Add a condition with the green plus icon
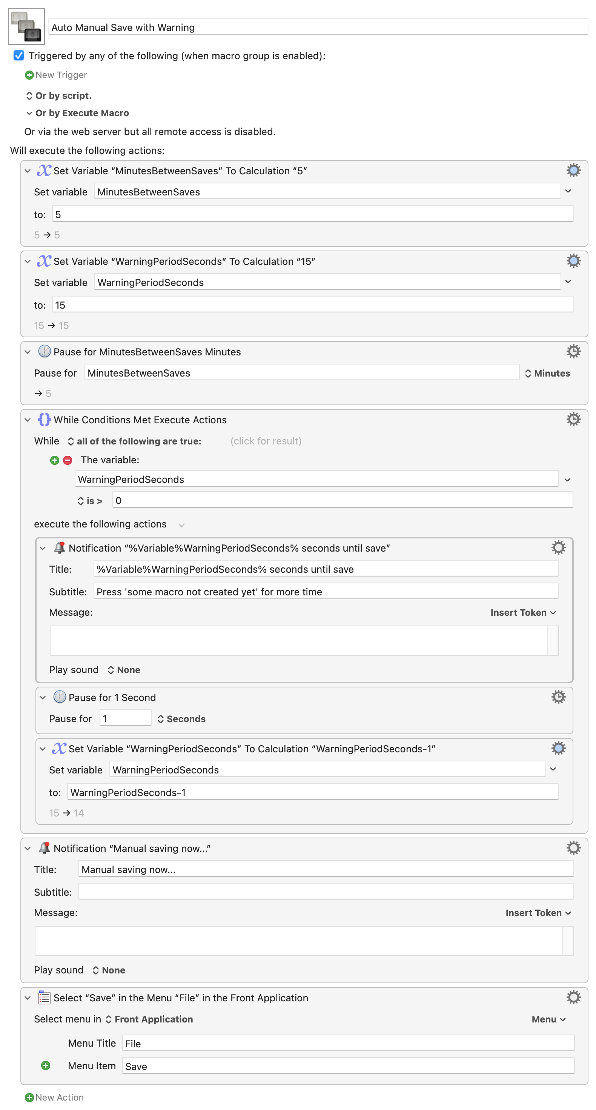This screenshot has height=1110, width=596. [54, 460]
